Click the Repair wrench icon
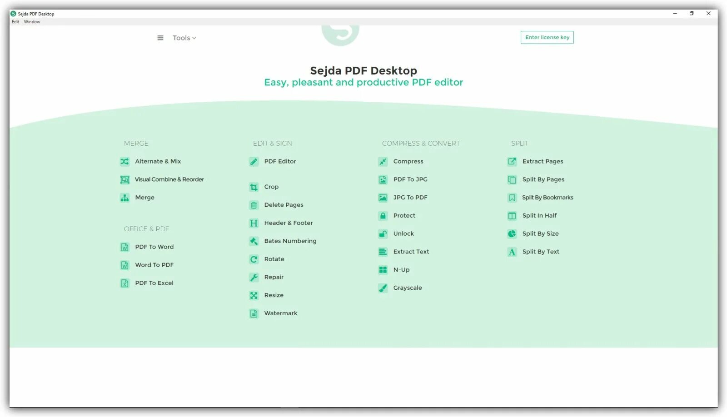727x417 pixels. click(x=254, y=278)
